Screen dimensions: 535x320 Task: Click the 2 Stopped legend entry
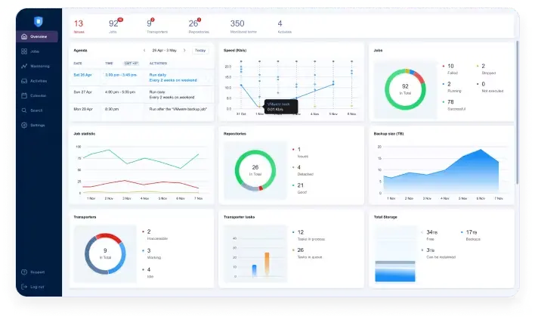[x=486, y=69]
